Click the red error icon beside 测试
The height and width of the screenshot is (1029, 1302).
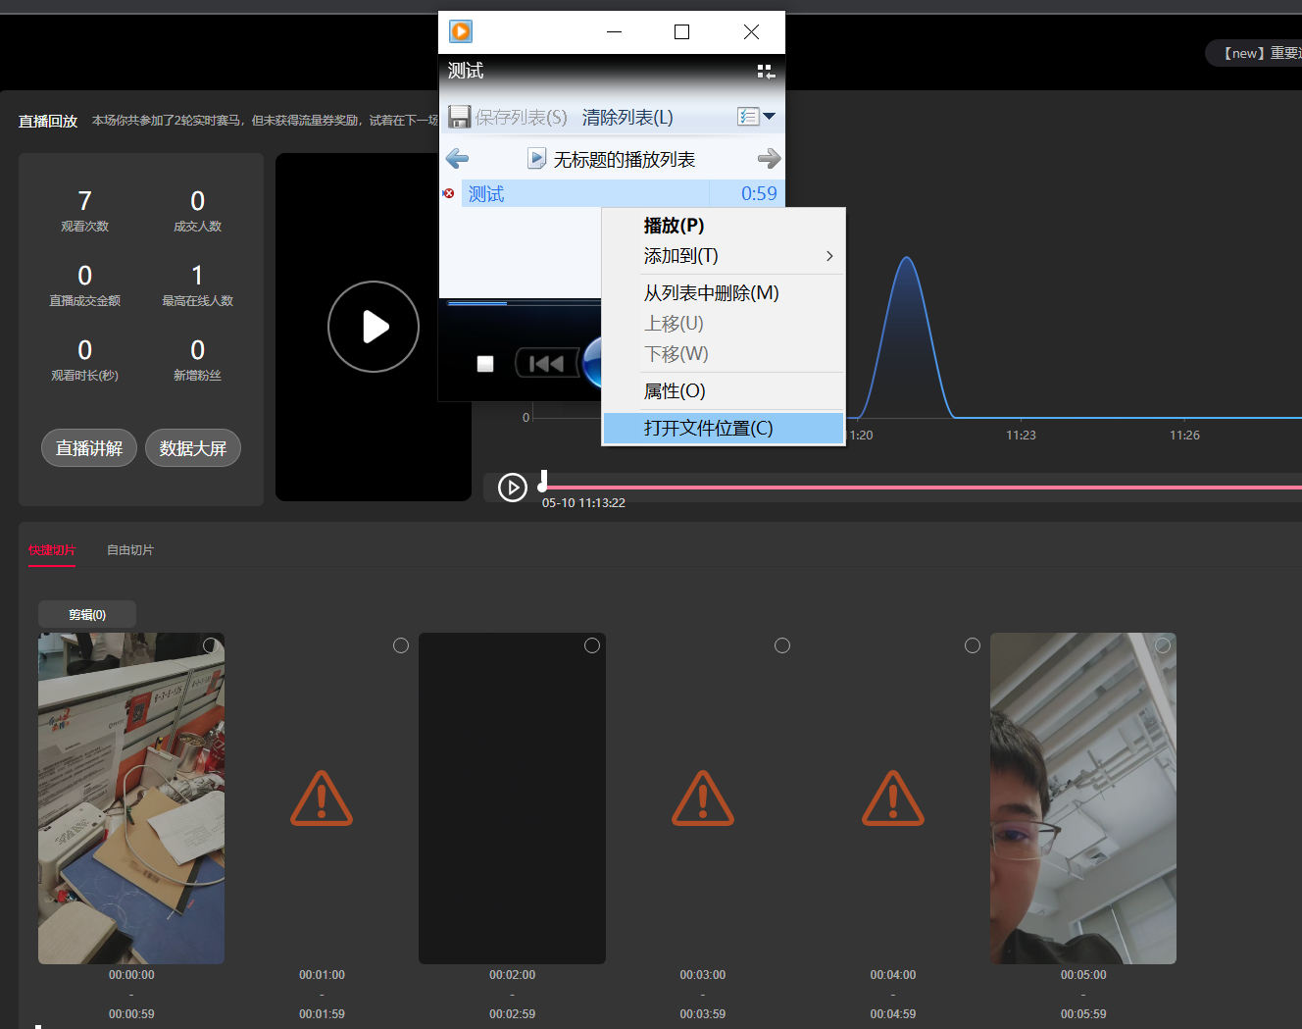(449, 193)
